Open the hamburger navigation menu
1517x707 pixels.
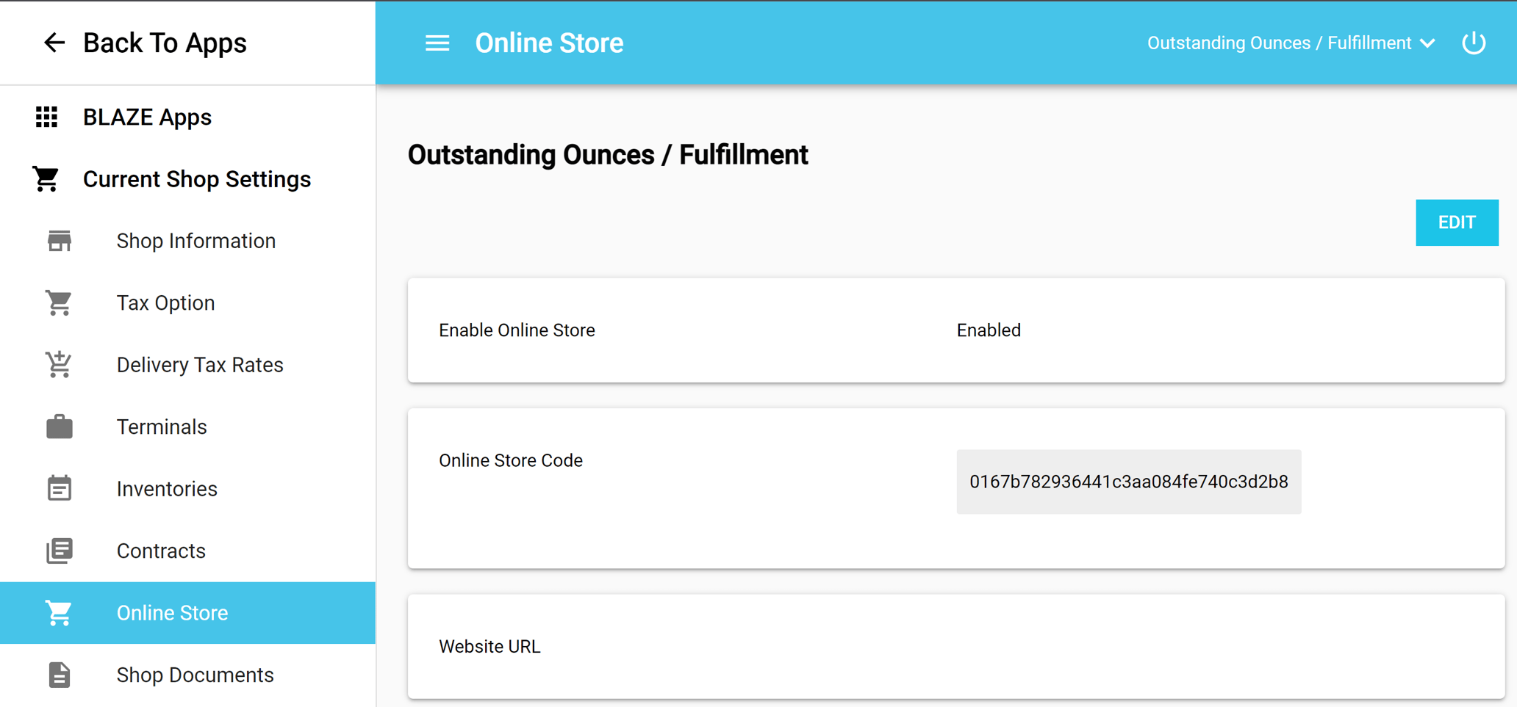(437, 43)
